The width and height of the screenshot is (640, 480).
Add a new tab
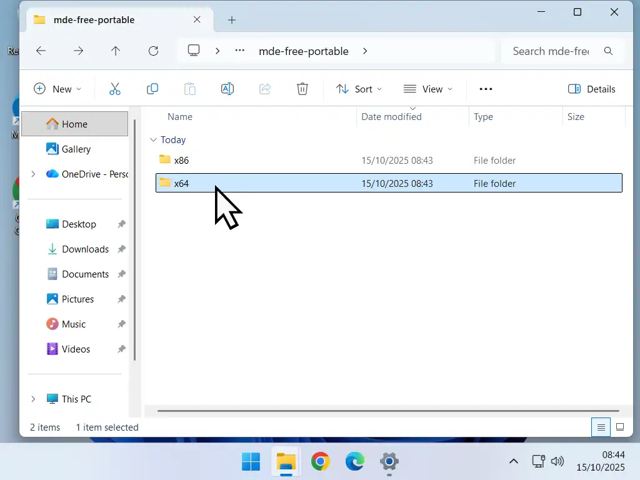tap(232, 20)
